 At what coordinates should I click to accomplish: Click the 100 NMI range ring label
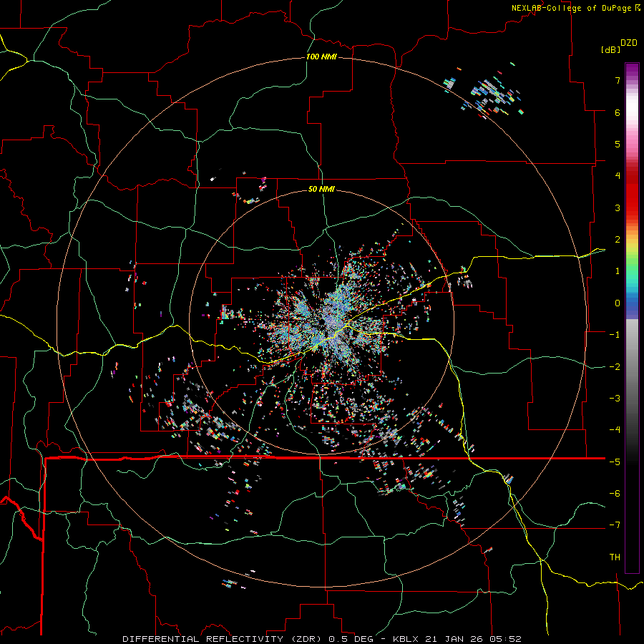[x=321, y=57]
